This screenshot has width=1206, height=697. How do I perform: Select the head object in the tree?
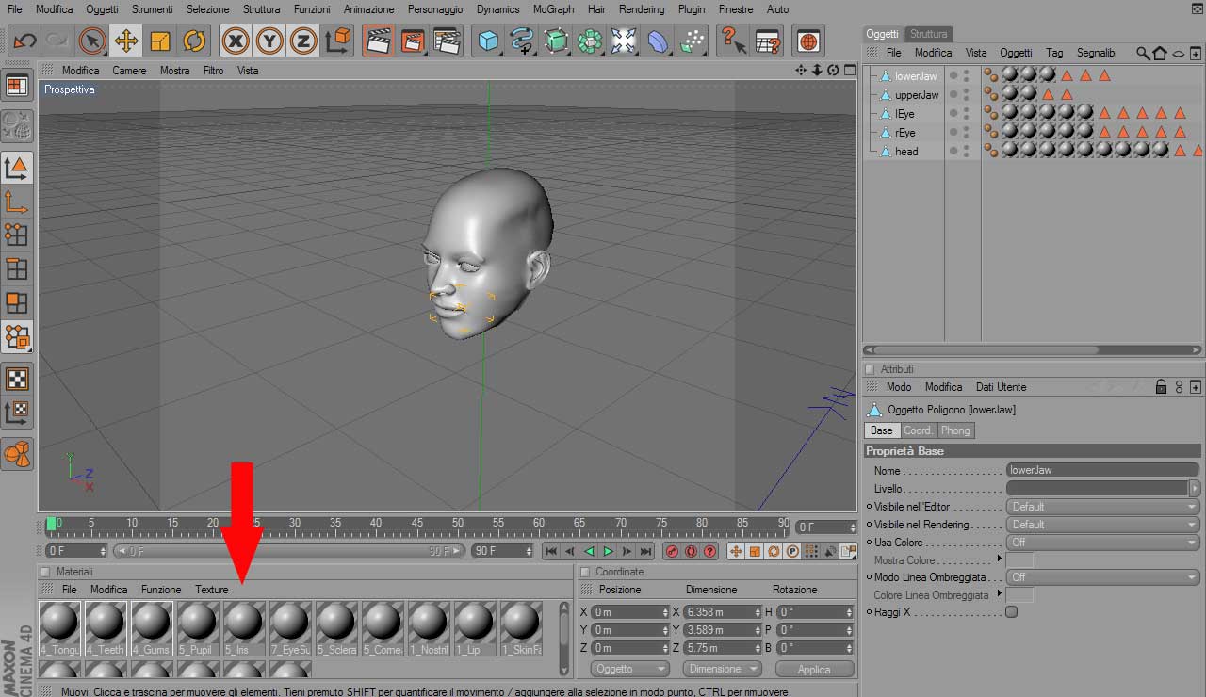[x=906, y=152]
